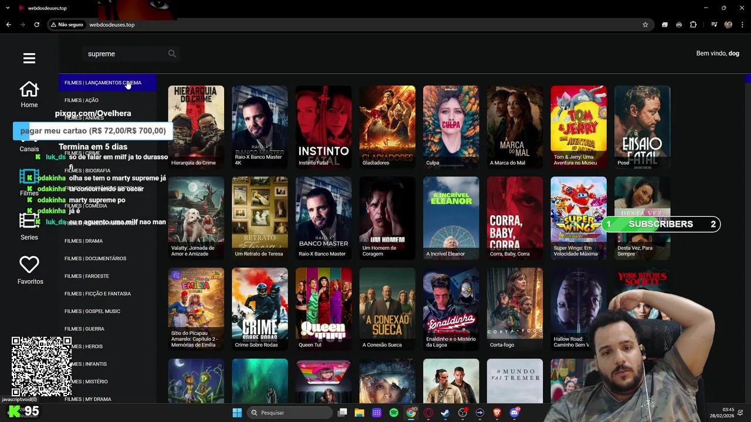Open Task View on the taskbar
Screen dimensions: 751x422
click(343, 413)
